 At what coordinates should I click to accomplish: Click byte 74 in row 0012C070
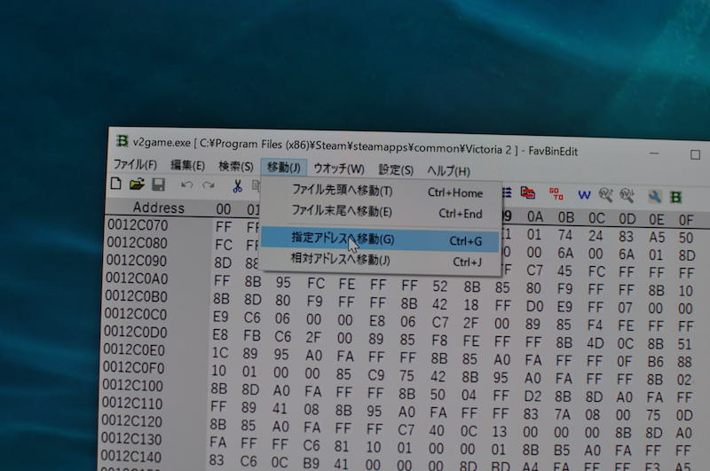click(565, 235)
